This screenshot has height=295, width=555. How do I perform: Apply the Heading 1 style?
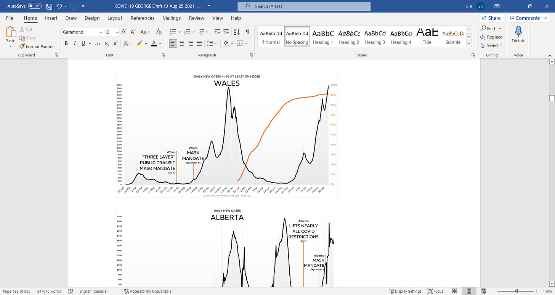[x=323, y=37]
